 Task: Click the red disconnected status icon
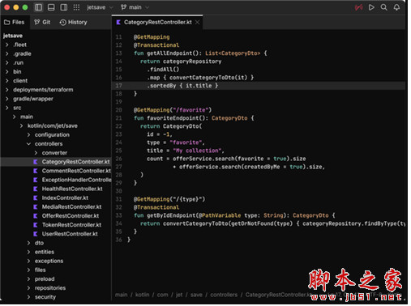click(x=358, y=7)
